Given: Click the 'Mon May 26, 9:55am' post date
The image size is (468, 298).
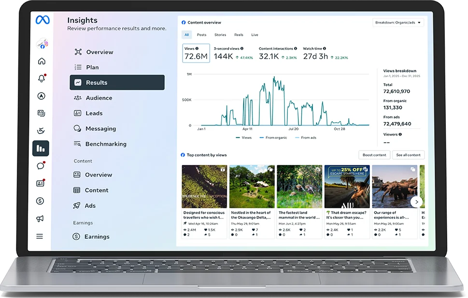Looking at the screenshot, I should click(x=341, y=224).
